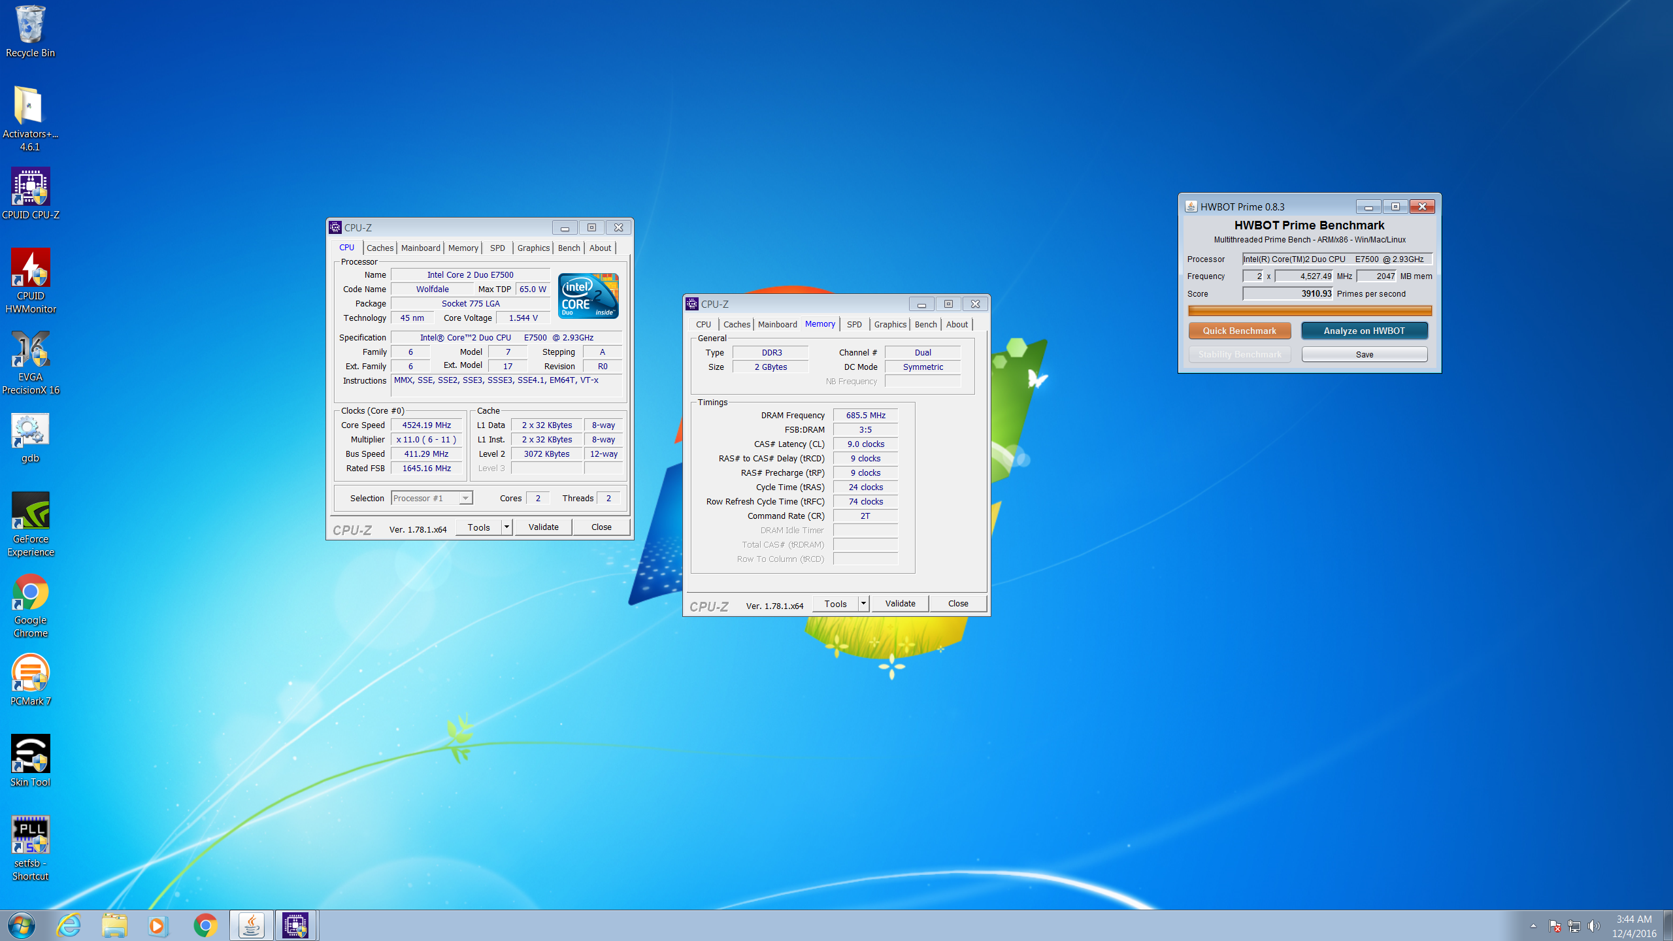
Task: Open Internet Explorer from taskbar
Action: click(69, 925)
